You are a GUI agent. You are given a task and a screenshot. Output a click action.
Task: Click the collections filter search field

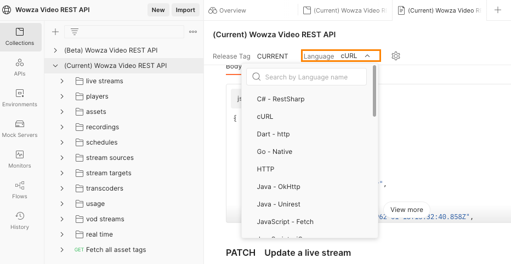[124, 32]
